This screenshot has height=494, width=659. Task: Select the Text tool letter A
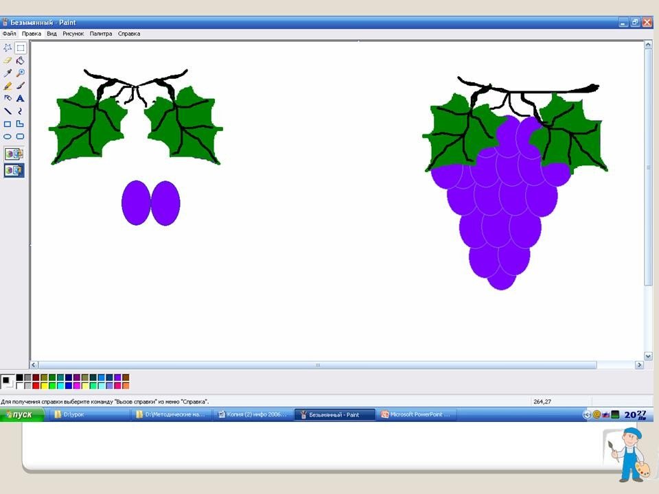[x=20, y=98]
